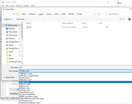Open VESTA View menu
Viewport: 132px width, 104px height.
click(x=12, y=6)
